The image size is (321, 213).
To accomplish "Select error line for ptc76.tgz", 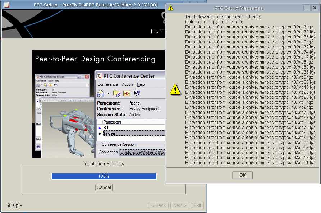I will 250,128.
